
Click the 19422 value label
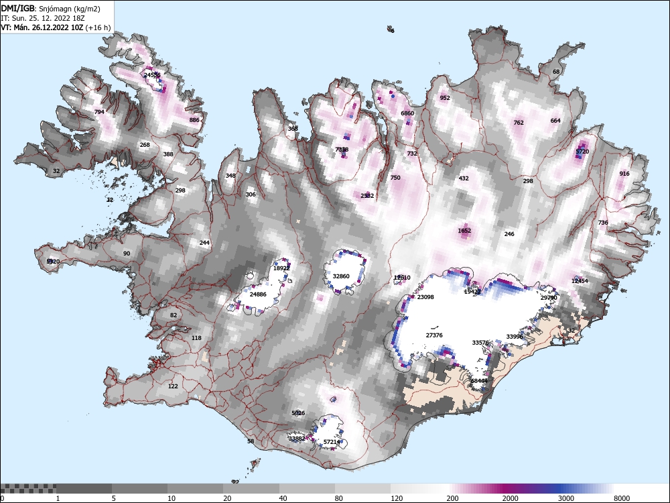pos(472,292)
